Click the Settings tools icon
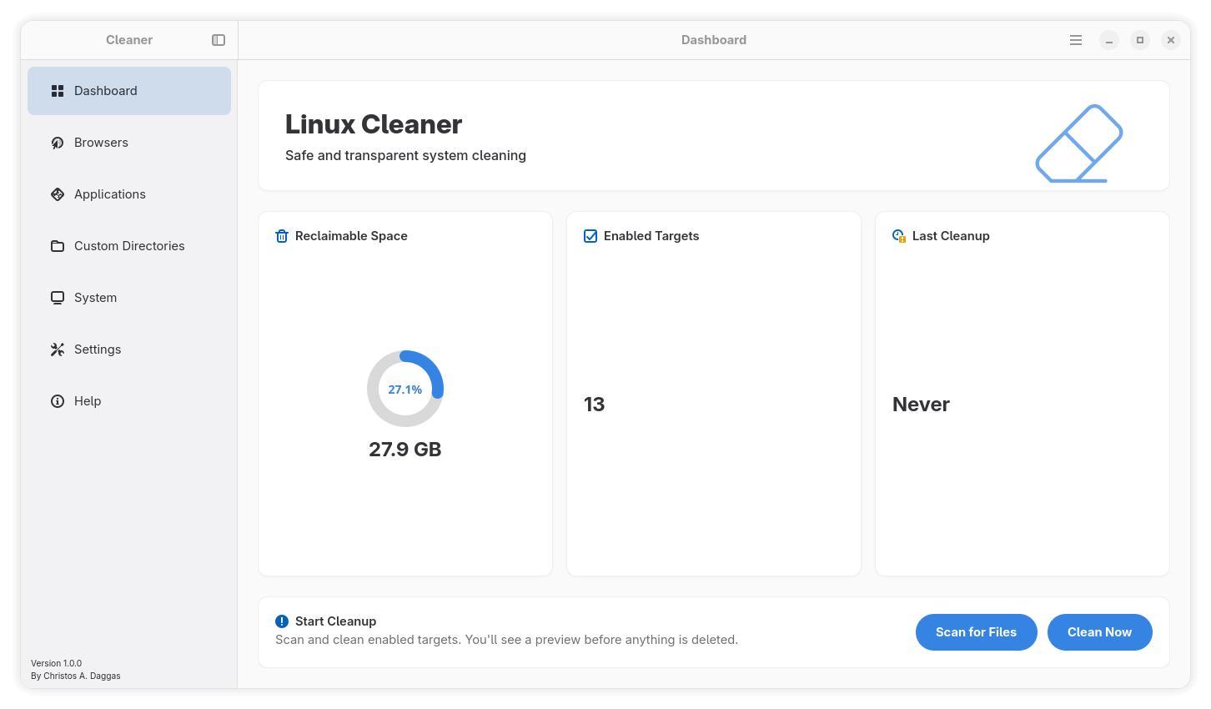1211x709 pixels. 58,349
